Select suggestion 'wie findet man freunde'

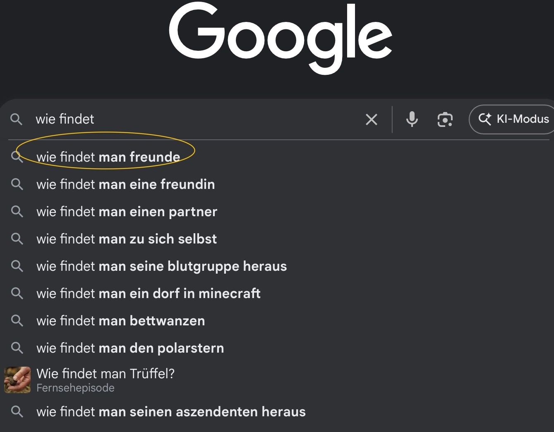tap(108, 157)
